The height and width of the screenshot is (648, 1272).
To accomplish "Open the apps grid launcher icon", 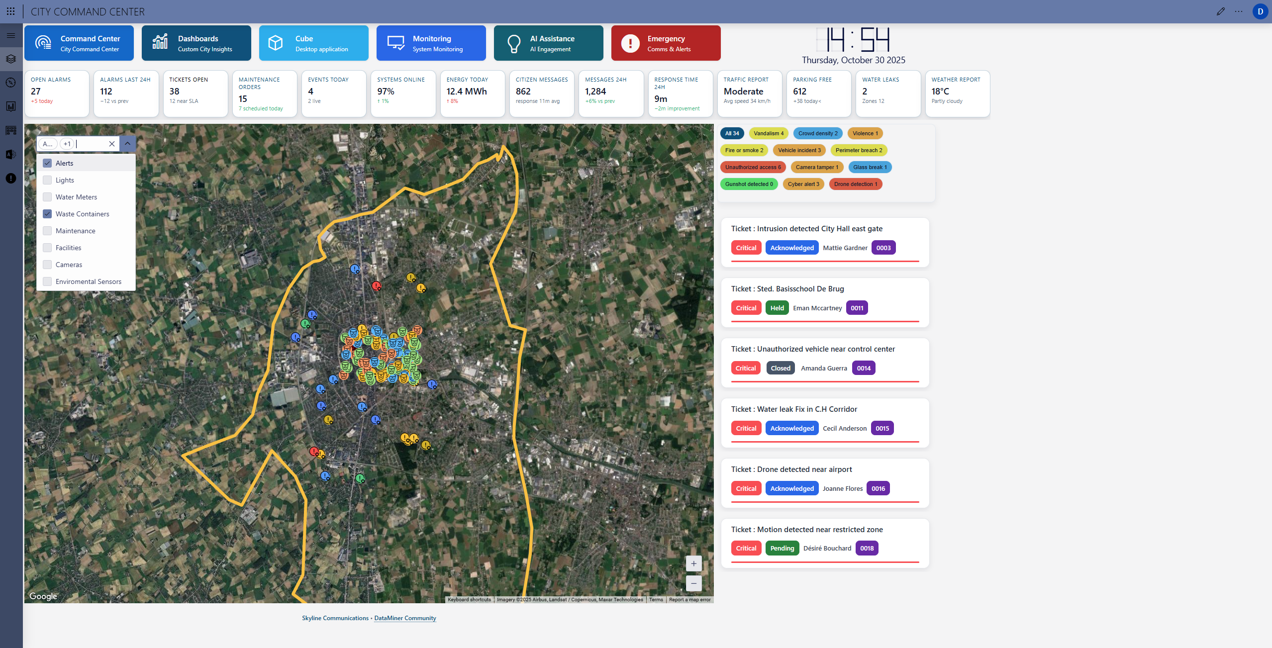I will [10, 11].
